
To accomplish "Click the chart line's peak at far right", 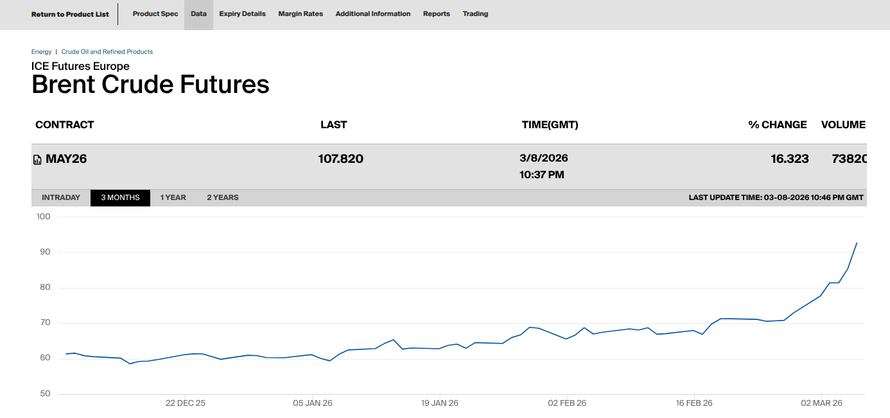I will tap(857, 243).
